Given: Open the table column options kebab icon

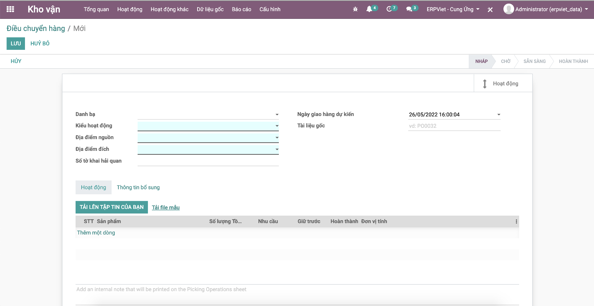Looking at the screenshot, I should click(516, 222).
